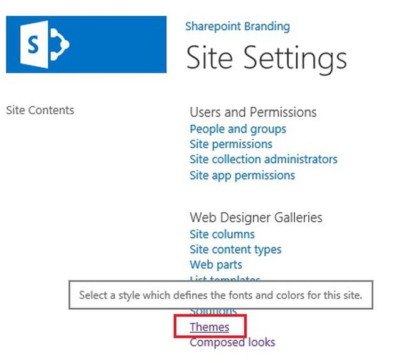
Task: Open Site content types
Action: [235, 249]
